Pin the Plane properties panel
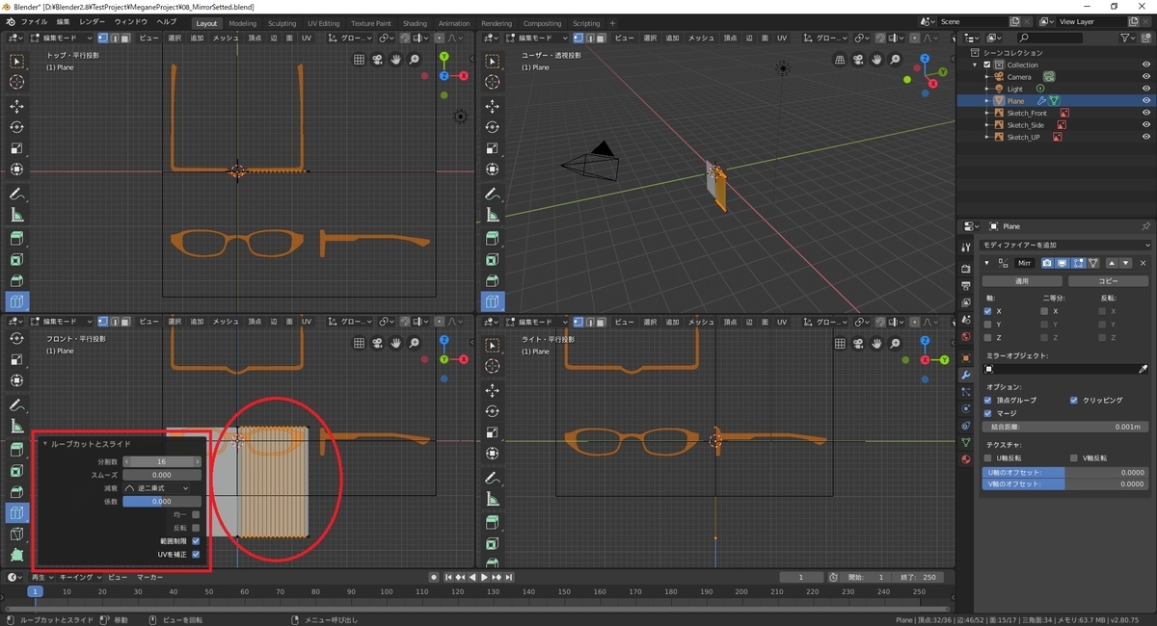This screenshot has width=1157, height=626. pyautogui.click(x=1145, y=226)
